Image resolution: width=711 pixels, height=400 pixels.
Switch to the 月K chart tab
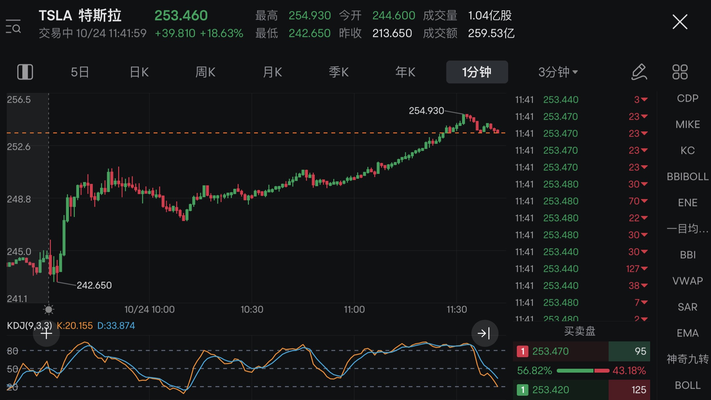tap(272, 72)
